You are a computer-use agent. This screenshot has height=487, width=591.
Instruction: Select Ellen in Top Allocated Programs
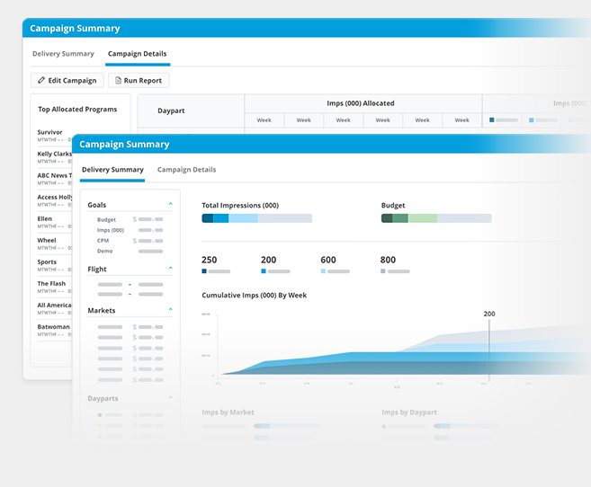[44, 218]
